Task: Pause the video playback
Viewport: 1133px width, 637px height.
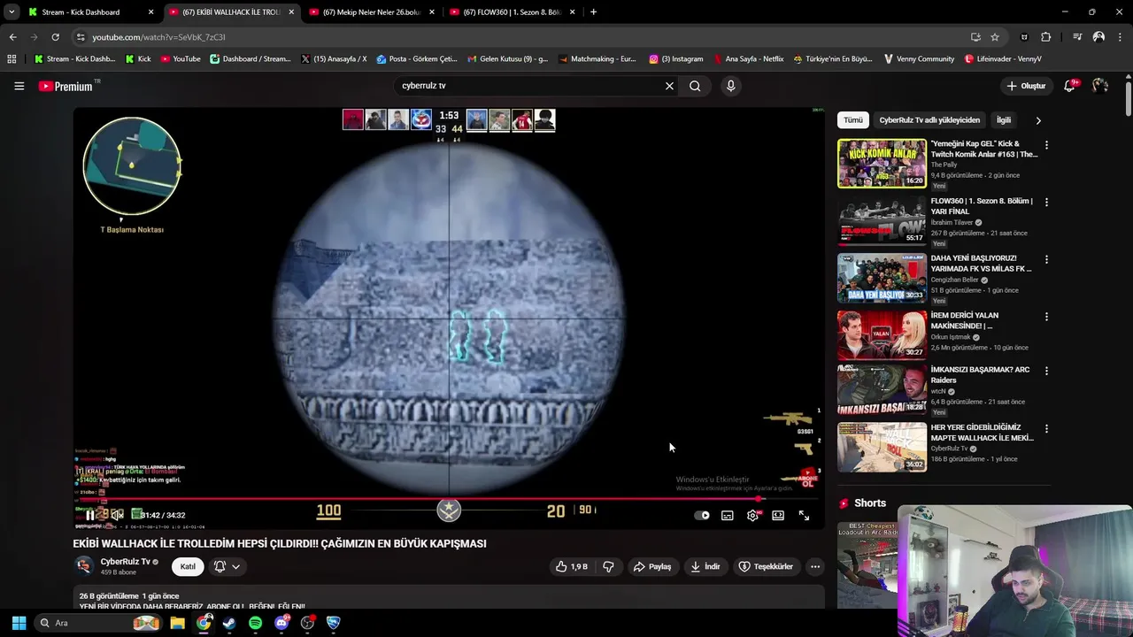Action: pyautogui.click(x=89, y=515)
